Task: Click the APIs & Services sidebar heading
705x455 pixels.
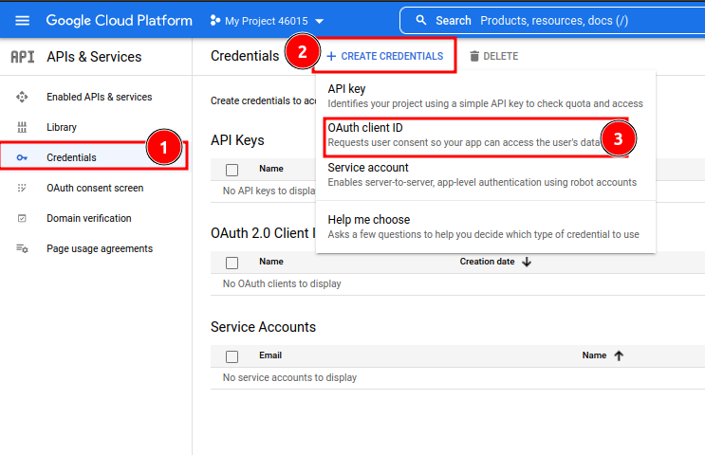Action: click(x=94, y=57)
